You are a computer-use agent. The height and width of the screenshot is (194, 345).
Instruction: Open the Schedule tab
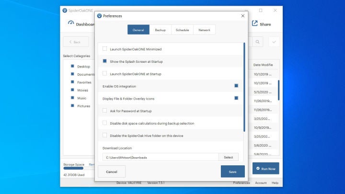(x=182, y=30)
